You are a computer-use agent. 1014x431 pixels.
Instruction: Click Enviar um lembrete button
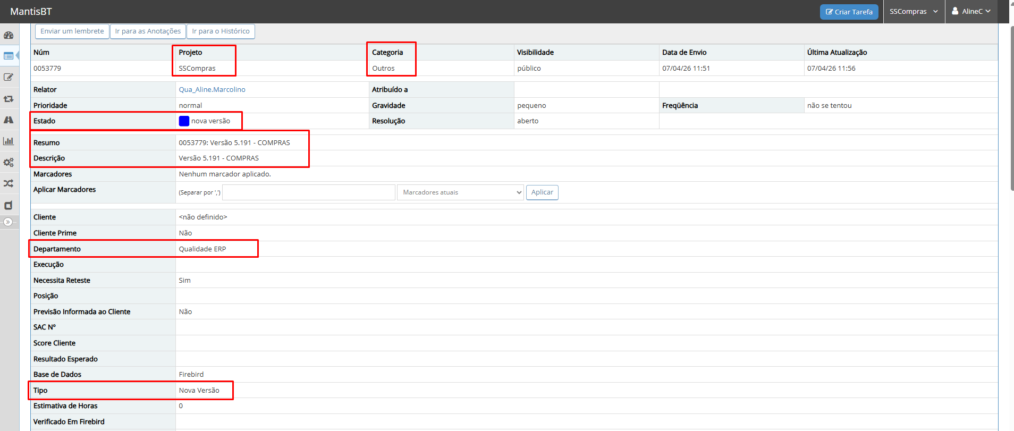72,31
